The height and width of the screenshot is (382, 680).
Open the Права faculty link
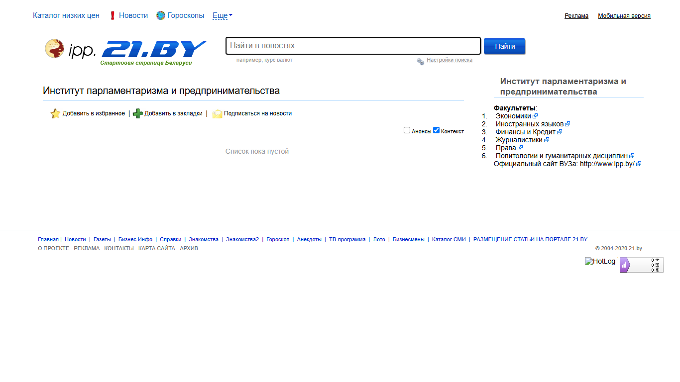[506, 148]
